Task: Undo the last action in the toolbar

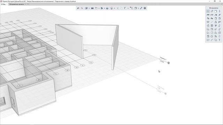Action: pyautogui.click(x=78, y=8)
